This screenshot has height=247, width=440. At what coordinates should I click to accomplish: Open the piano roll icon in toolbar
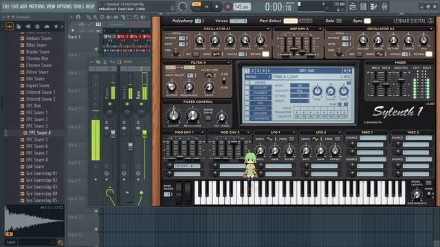pos(373,6)
